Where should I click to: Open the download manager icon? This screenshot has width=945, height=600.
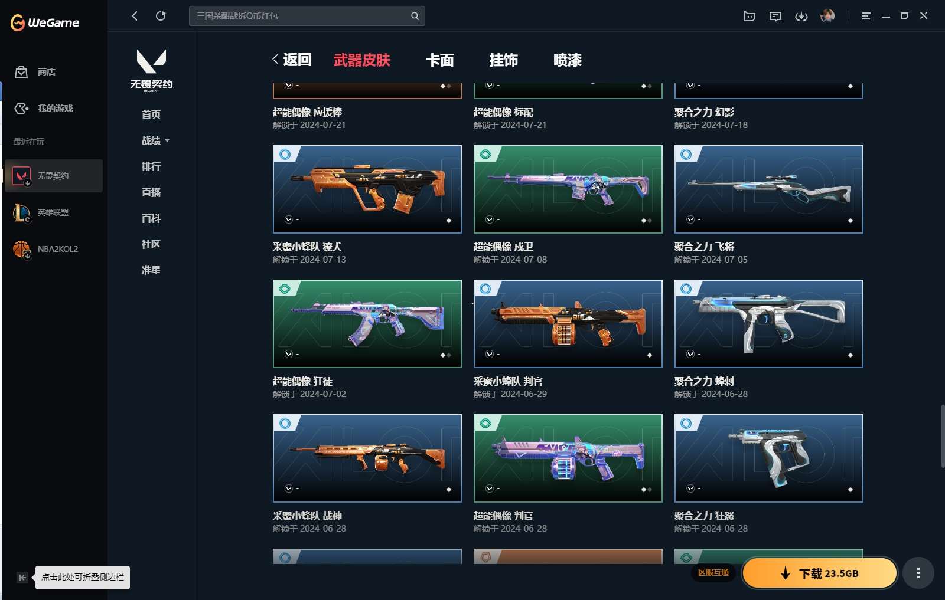(801, 16)
